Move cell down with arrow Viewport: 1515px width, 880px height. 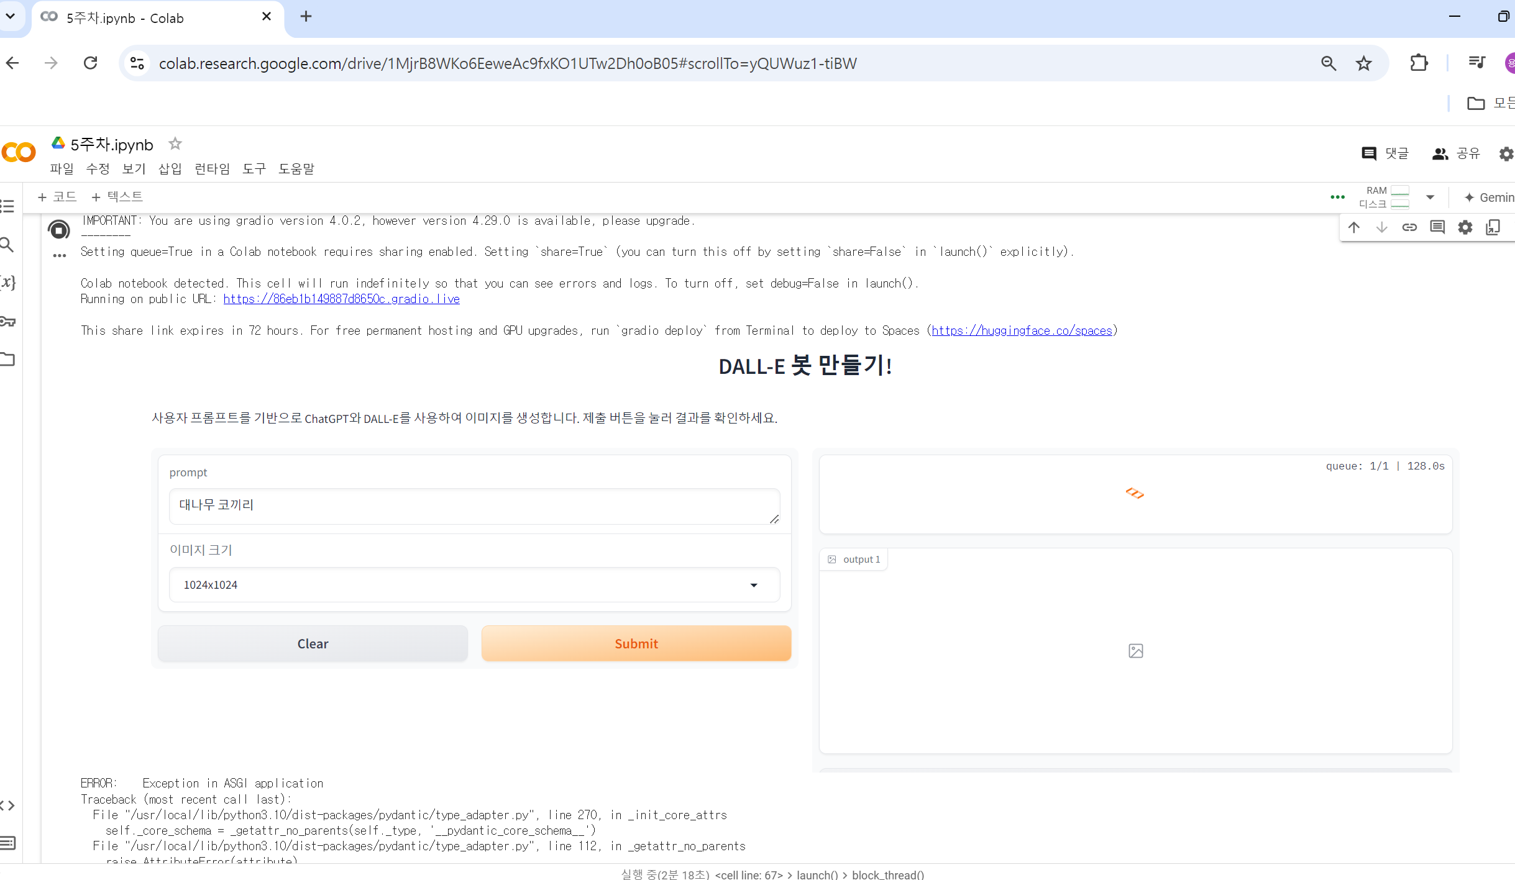point(1381,227)
